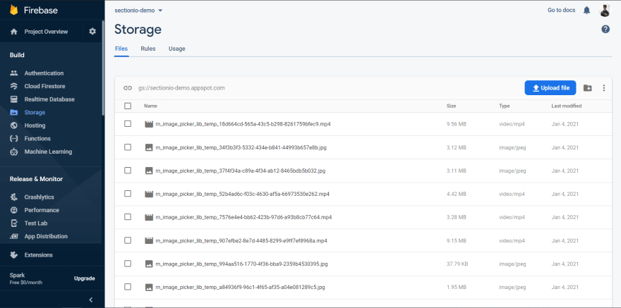The width and height of the screenshot is (621, 308).
Task: Check the box for 37f4f34a jpg file
Action: click(128, 171)
